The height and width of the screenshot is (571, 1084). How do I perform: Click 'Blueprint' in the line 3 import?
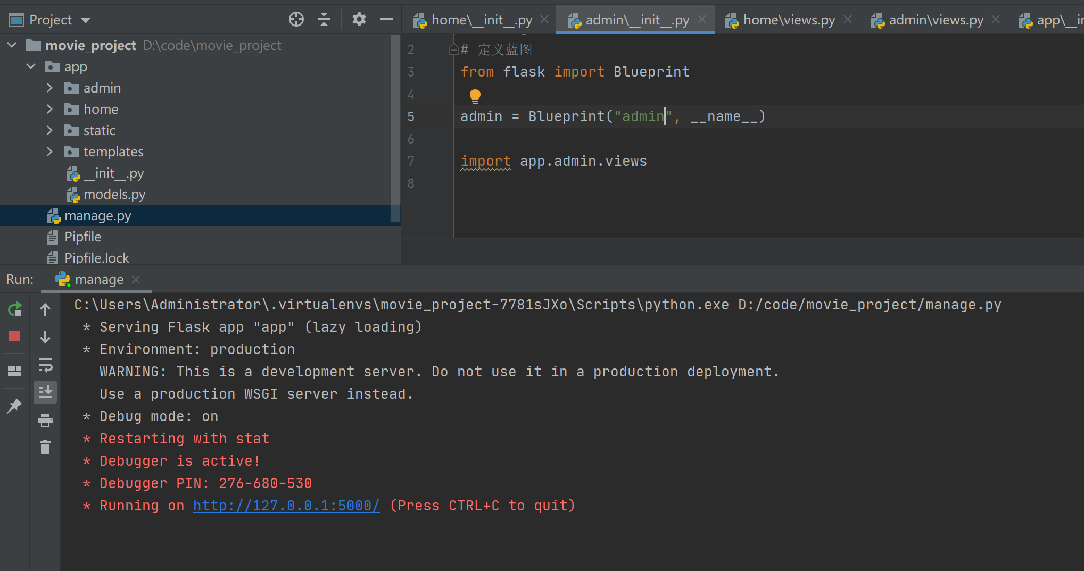pyautogui.click(x=651, y=72)
